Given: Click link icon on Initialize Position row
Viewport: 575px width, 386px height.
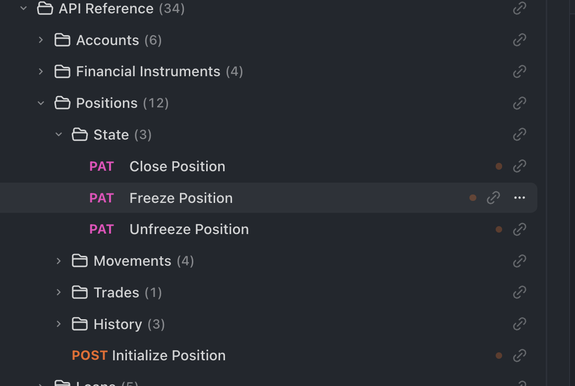Looking at the screenshot, I should [x=519, y=355].
